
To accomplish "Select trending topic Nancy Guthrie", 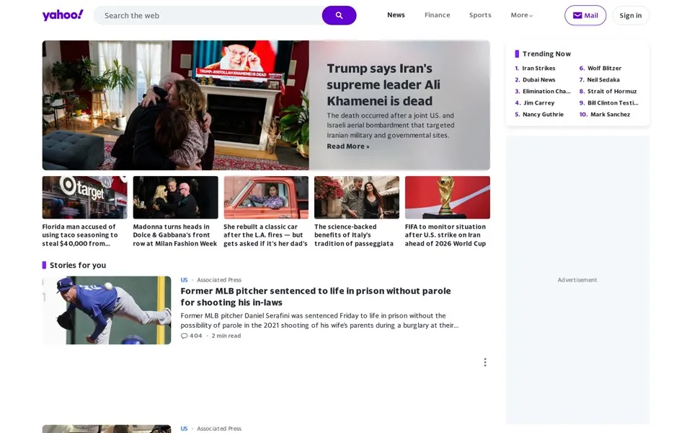I will coord(543,114).
